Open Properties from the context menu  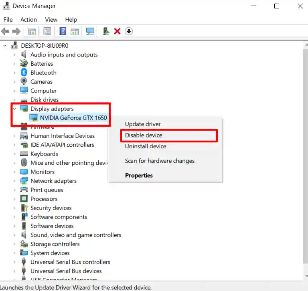[165, 175]
